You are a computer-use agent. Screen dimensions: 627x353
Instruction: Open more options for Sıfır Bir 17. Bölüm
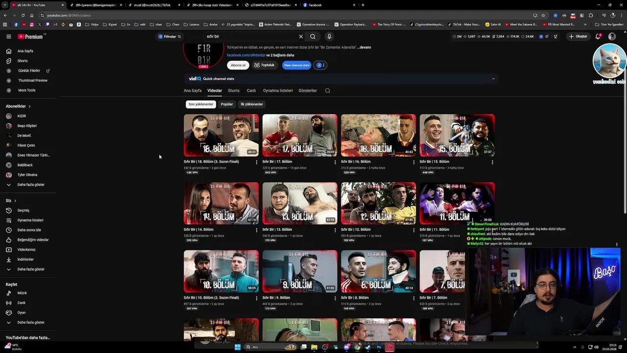[335, 162]
